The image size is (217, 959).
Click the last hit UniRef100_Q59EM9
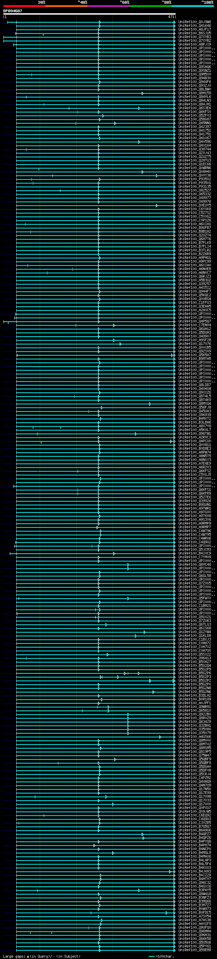pos(195,950)
